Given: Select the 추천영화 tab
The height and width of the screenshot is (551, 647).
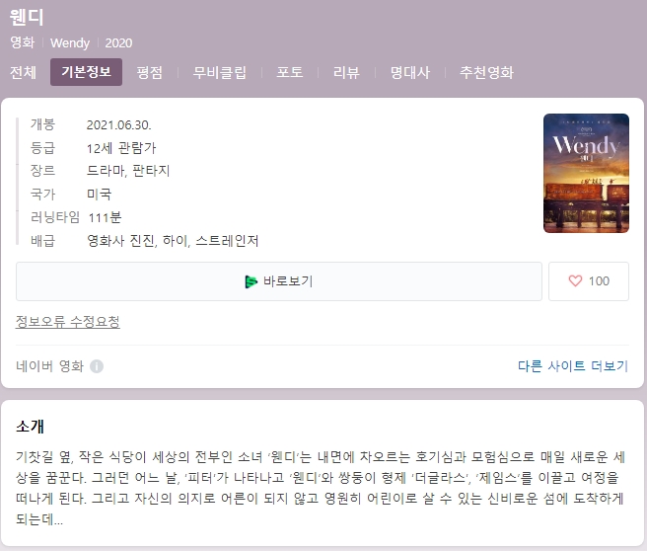Looking at the screenshot, I should (x=486, y=72).
